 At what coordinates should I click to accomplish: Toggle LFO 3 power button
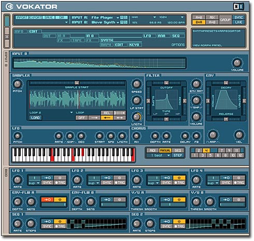coord(179,178)
